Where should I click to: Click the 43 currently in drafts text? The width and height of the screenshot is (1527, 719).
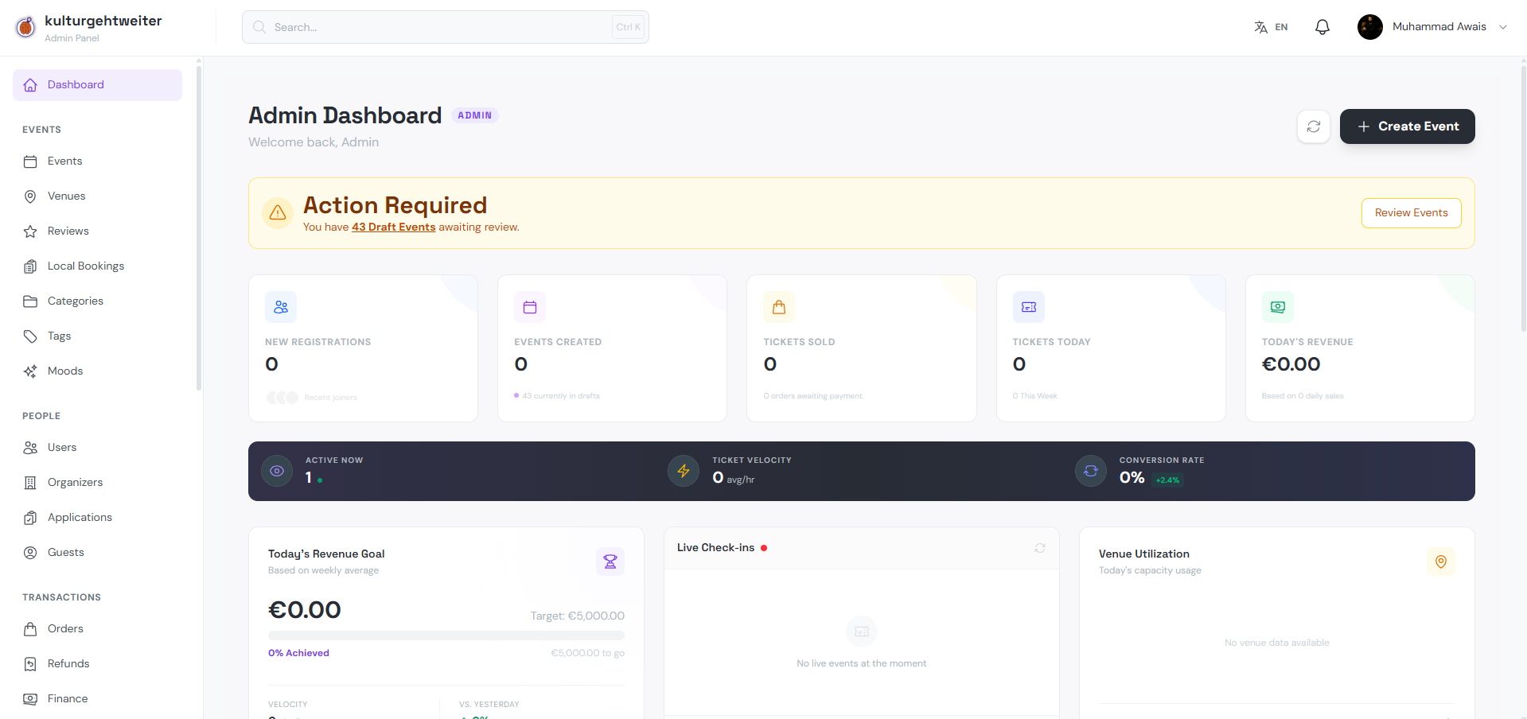point(561,396)
